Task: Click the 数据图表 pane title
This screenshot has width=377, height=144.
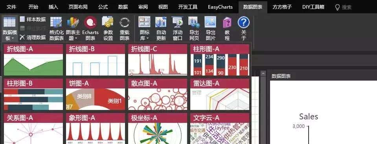Action: tap(281, 76)
